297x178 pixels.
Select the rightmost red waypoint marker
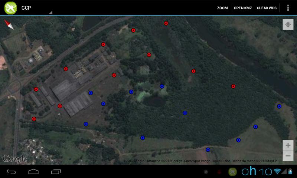(x=233, y=86)
